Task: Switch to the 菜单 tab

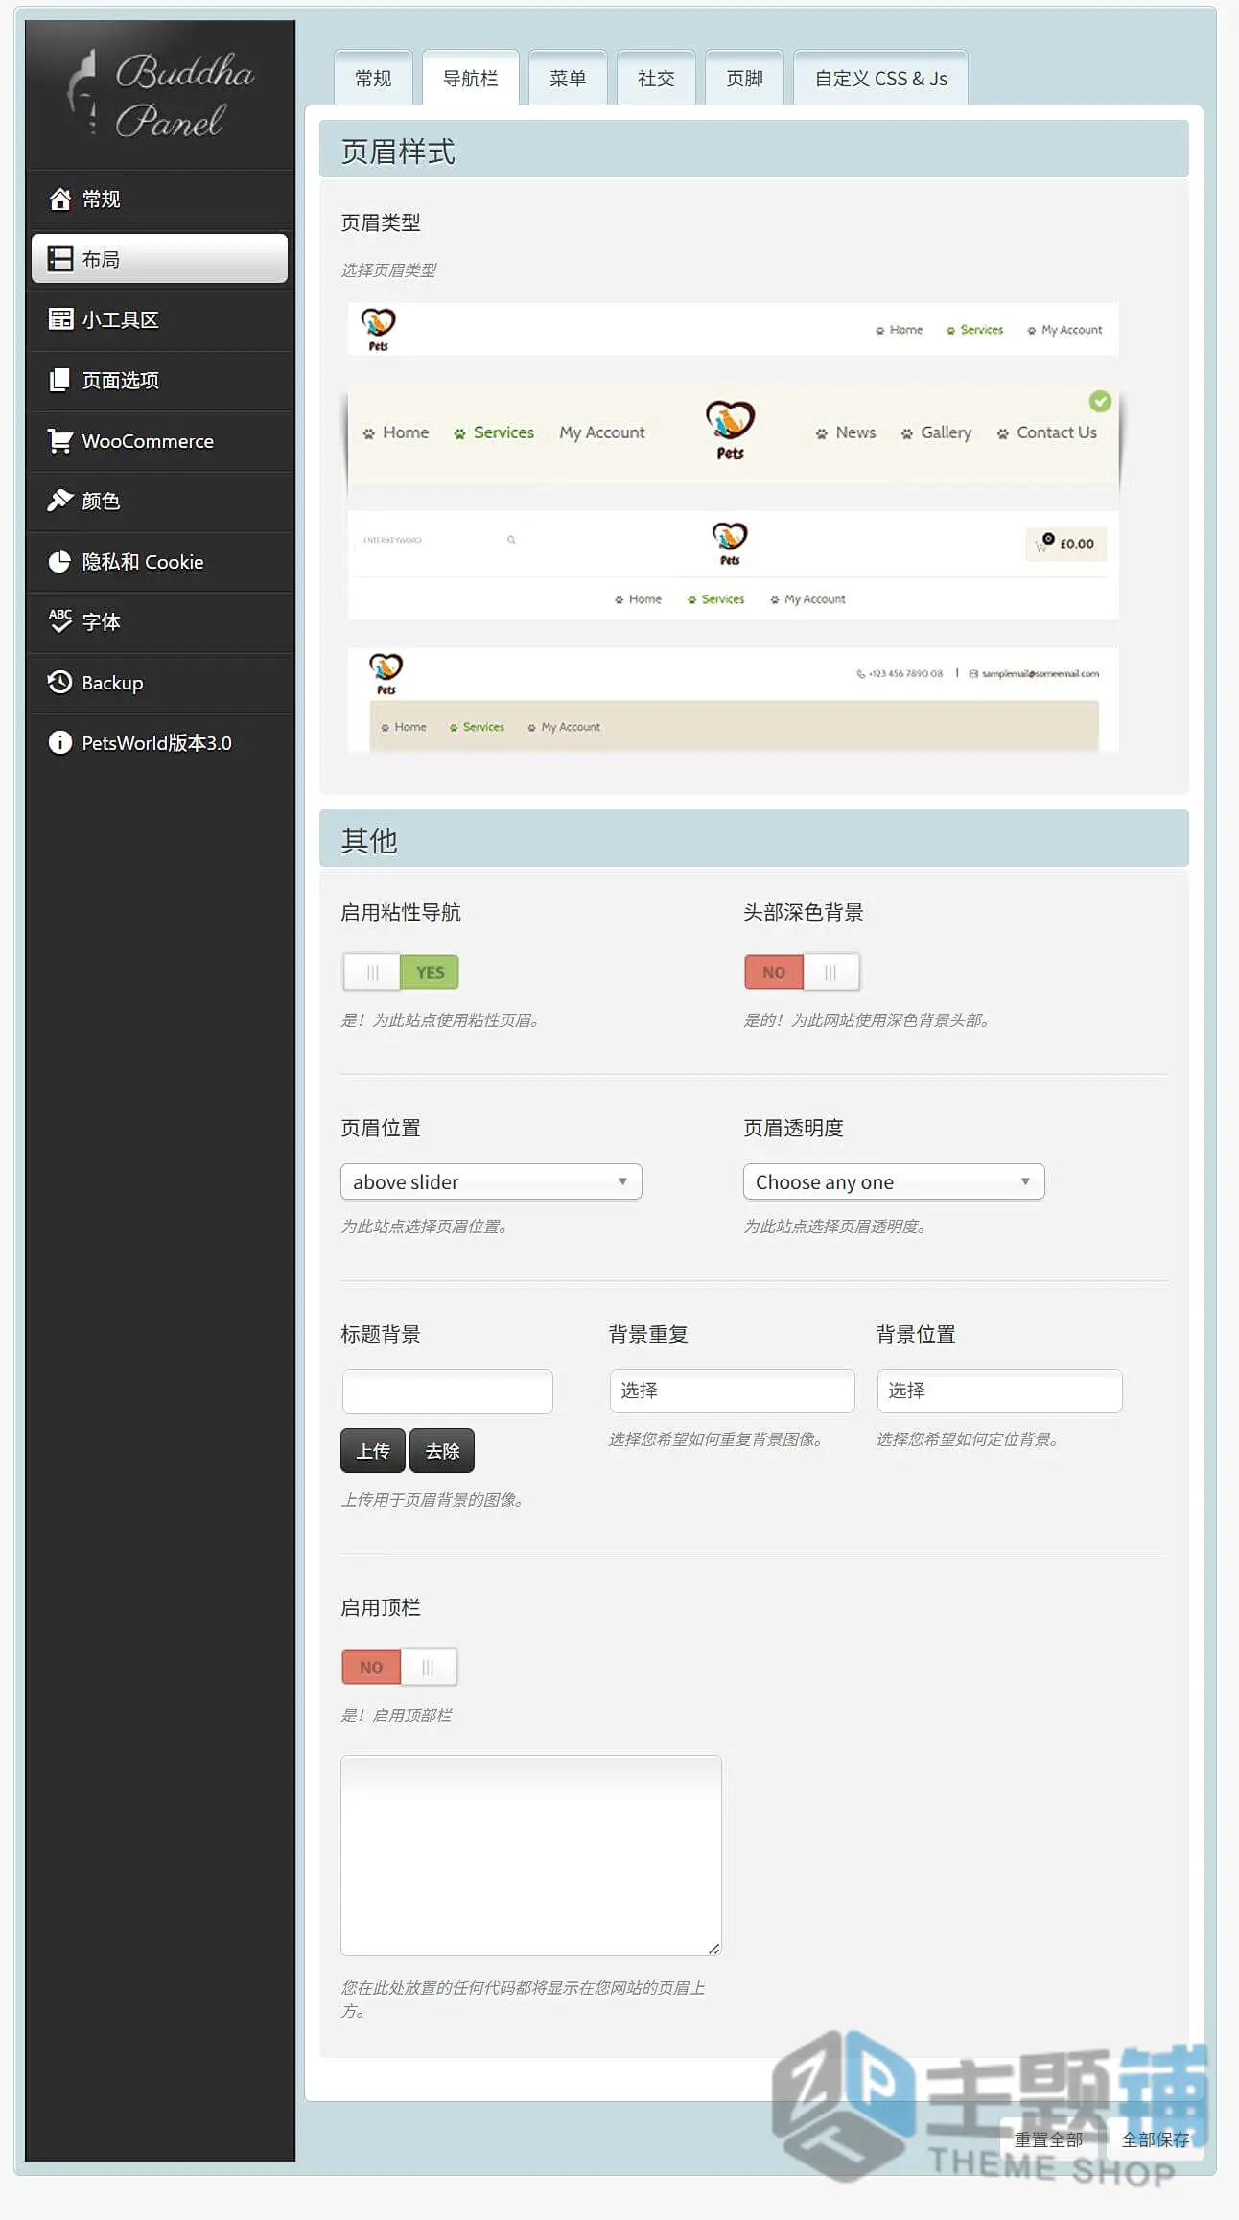Action: (x=568, y=78)
